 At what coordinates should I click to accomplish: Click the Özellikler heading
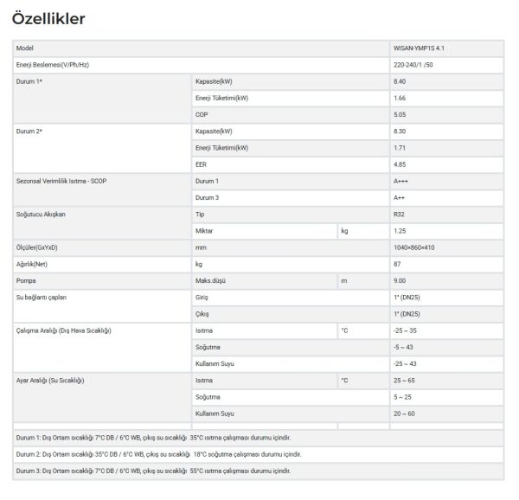[48, 18]
